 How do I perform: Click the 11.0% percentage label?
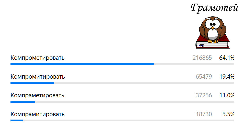(227, 95)
